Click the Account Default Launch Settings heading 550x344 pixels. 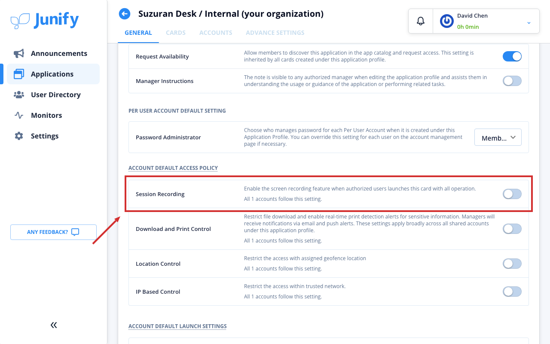tap(177, 326)
